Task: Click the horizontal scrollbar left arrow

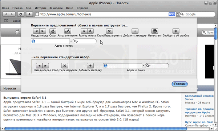Action: coord(2,129)
